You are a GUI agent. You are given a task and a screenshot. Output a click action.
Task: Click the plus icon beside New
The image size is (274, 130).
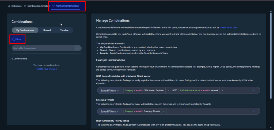(x=14, y=39)
